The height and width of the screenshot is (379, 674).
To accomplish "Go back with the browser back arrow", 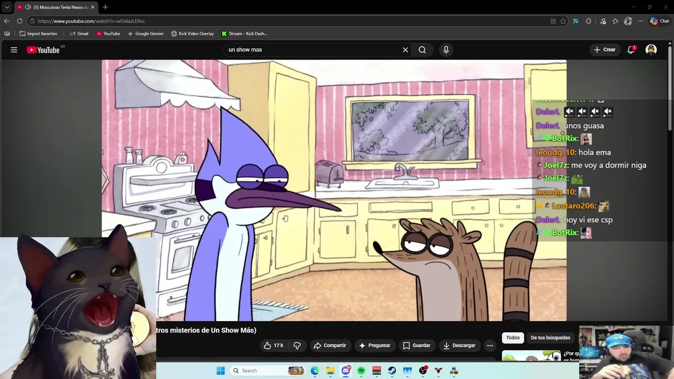I will 7,21.
